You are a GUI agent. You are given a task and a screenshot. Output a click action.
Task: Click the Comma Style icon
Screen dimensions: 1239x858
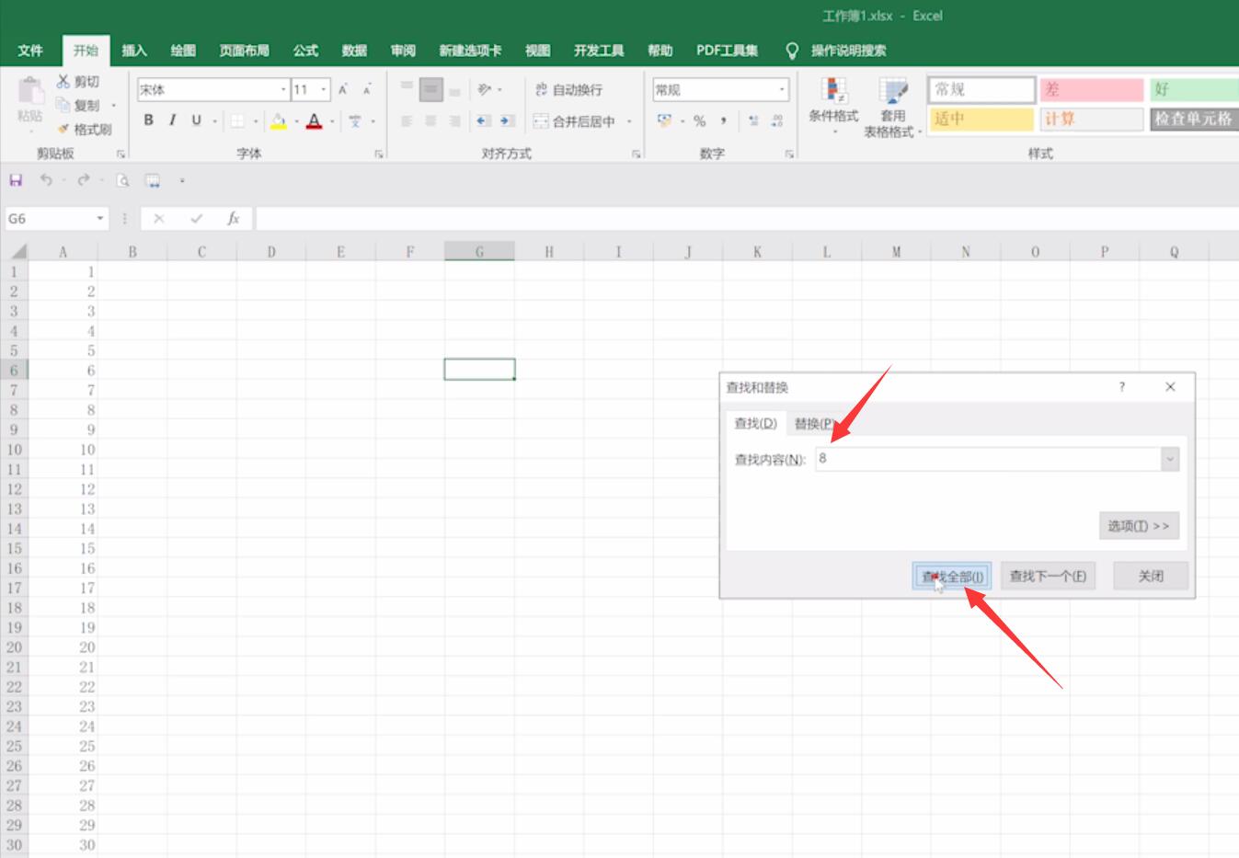click(724, 120)
